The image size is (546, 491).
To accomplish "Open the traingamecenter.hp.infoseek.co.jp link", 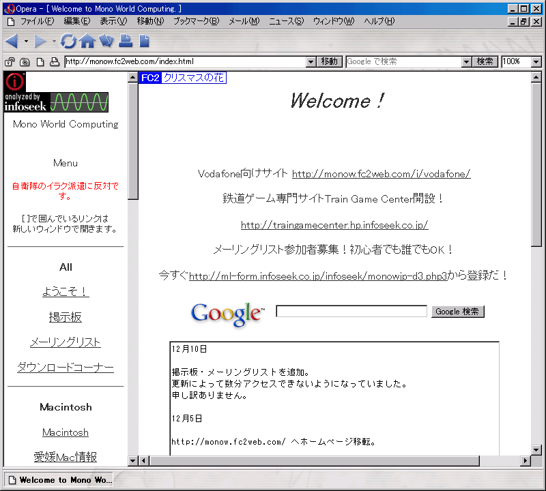I will tap(334, 225).
